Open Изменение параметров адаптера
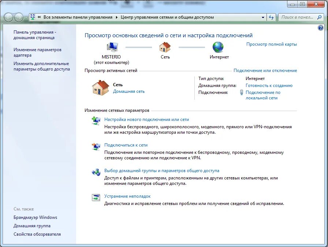328x247 pixels. pyautogui.click(x=37, y=52)
